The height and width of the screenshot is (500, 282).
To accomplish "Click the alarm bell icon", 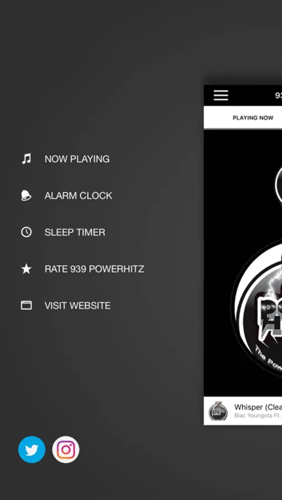I will [x=26, y=196].
